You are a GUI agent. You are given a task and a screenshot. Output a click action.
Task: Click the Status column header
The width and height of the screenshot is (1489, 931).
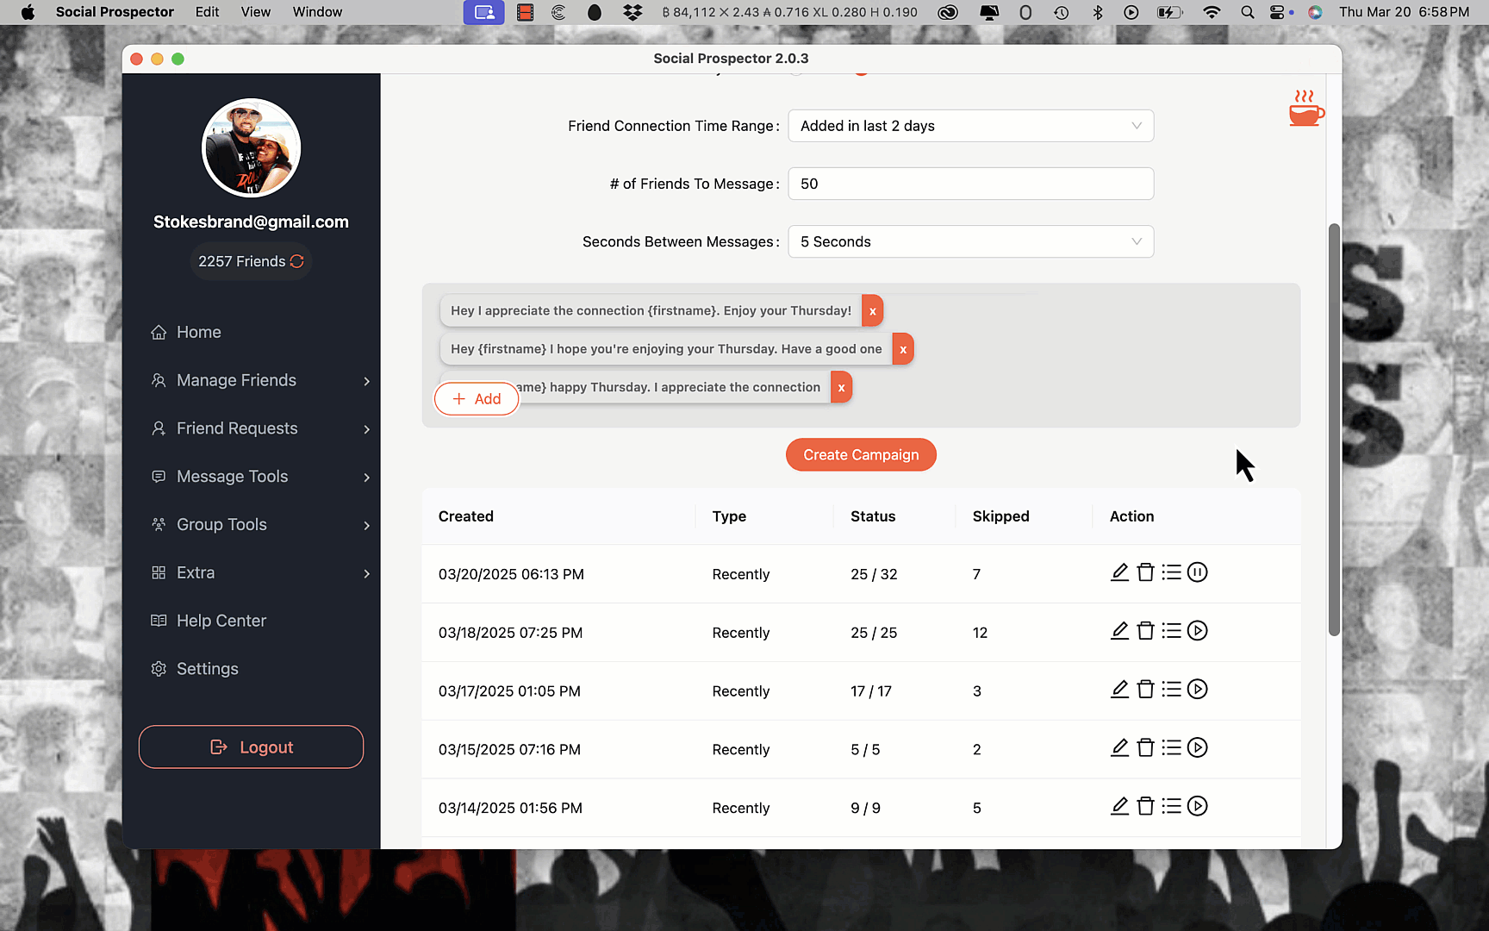click(x=873, y=516)
